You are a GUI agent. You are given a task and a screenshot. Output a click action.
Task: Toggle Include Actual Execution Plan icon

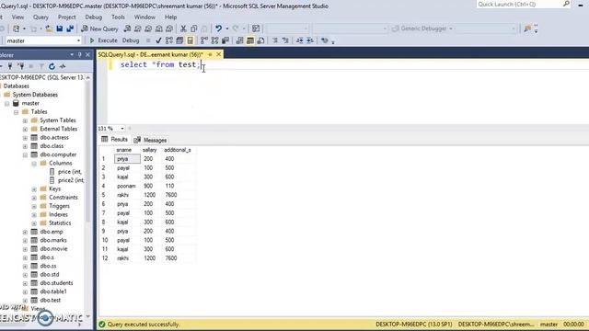(204, 40)
